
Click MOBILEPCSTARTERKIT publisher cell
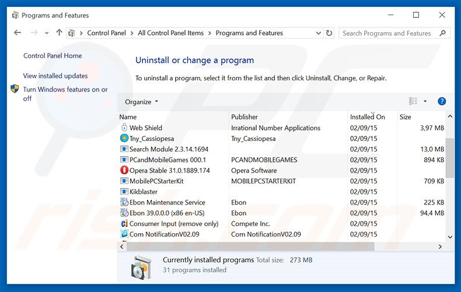263,181
